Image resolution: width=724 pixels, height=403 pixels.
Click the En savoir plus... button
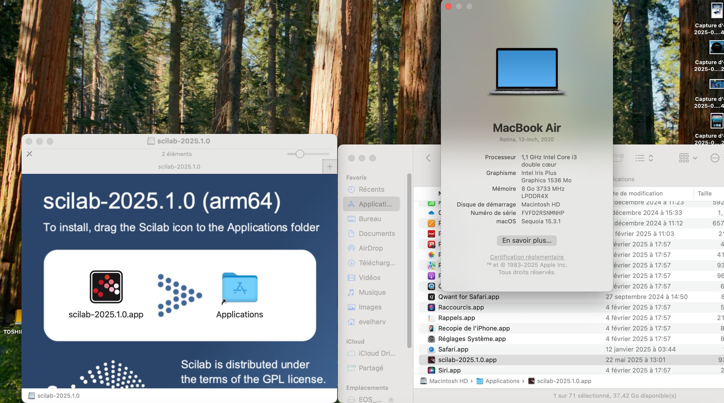[x=526, y=240]
